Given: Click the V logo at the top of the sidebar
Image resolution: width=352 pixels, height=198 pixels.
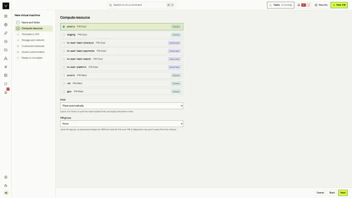Looking at the screenshot, I should tap(6, 6).
